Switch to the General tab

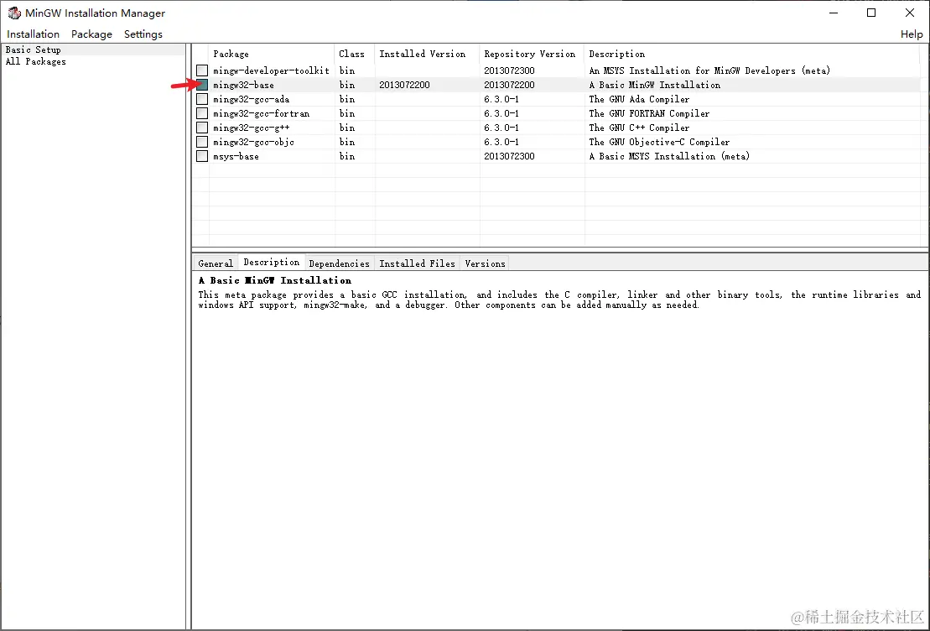[216, 263]
